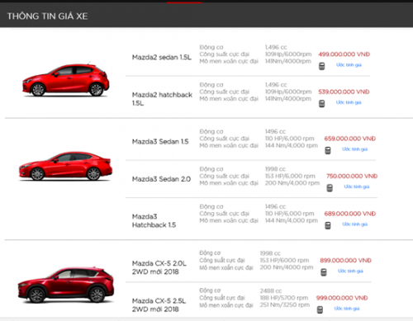Click the 188 HP/5700 rpm power value
This screenshot has width=413, height=321.
pos(284,298)
